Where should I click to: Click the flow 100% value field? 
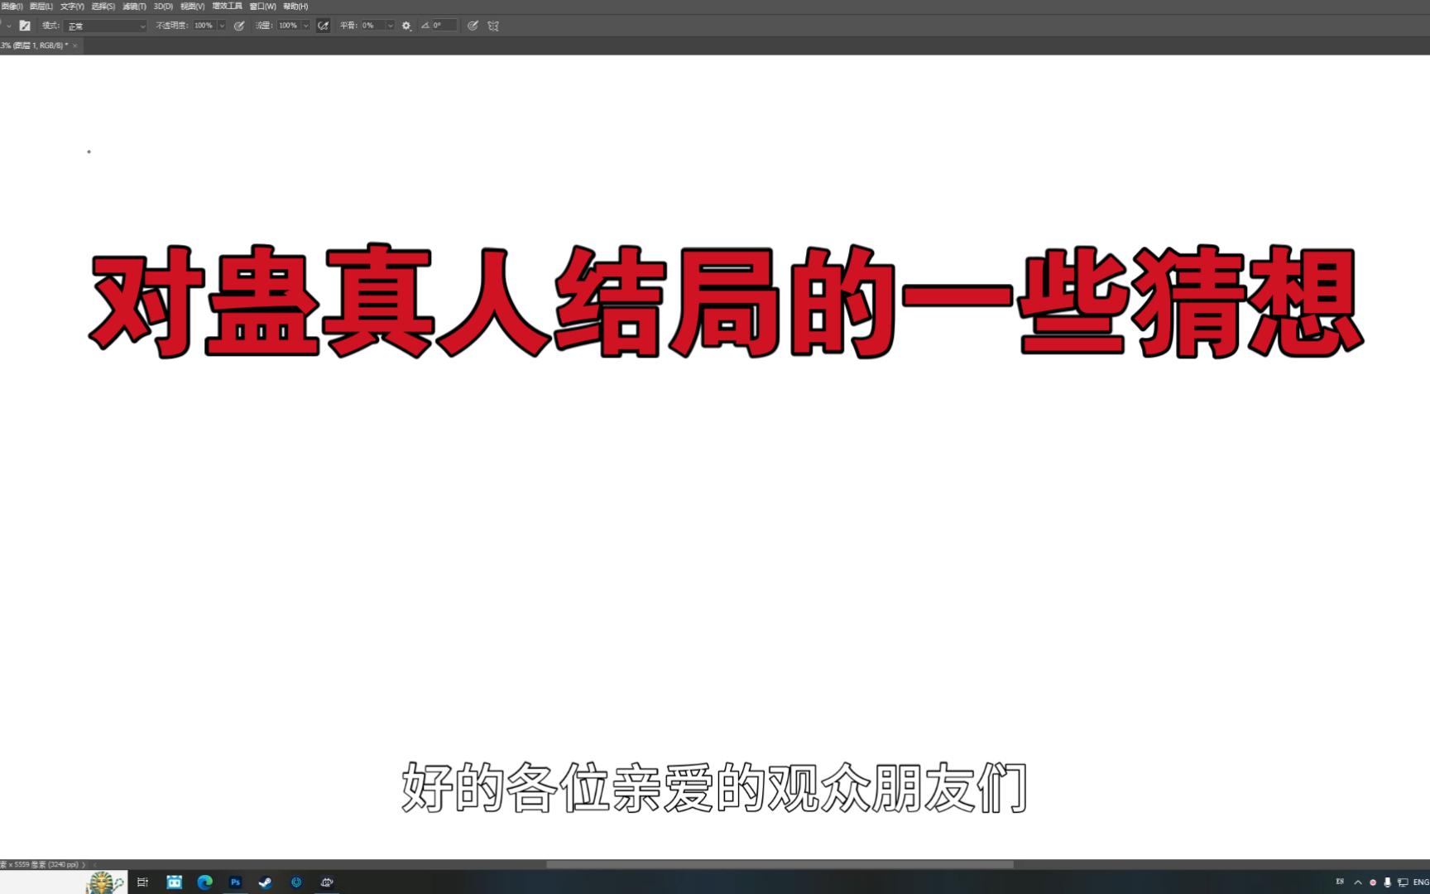(288, 26)
